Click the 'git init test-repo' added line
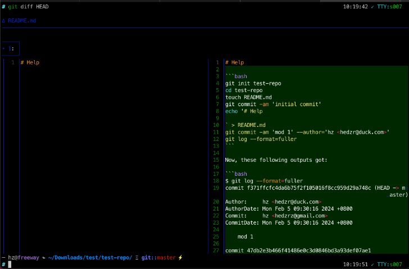 (253, 83)
